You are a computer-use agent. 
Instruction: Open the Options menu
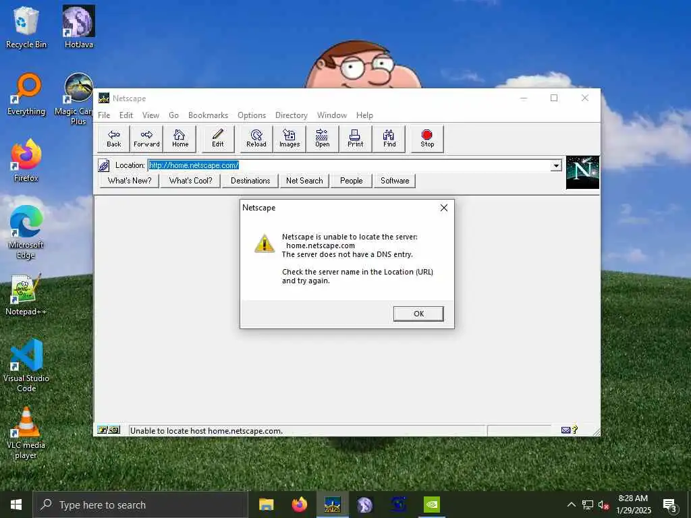pos(252,115)
